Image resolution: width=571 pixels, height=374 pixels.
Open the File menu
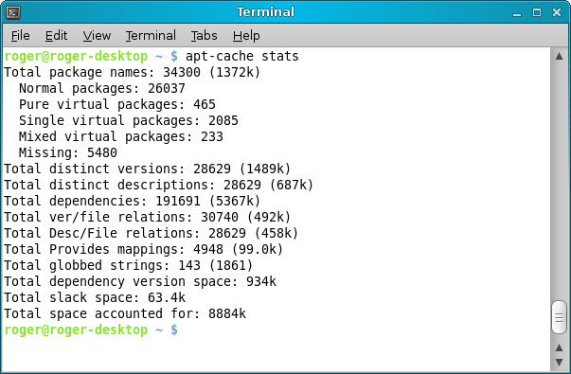[21, 36]
